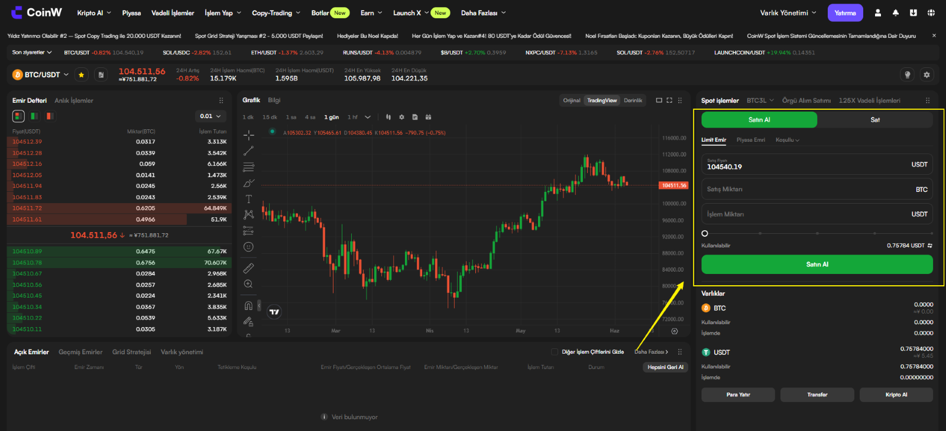Image resolution: width=946 pixels, height=431 pixels.
Task: Open the BTC/USDT pair selector dropdown
Action: click(x=41, y=74)
